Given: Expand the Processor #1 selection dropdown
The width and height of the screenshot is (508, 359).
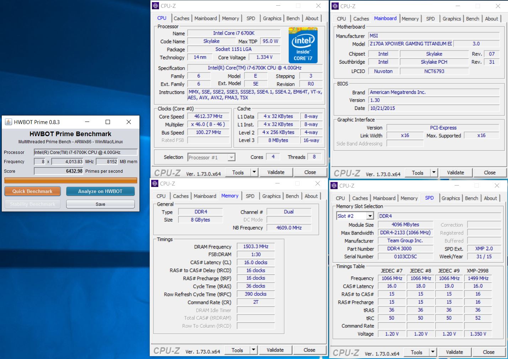Looking at the screenshot, I should (232, 157).
